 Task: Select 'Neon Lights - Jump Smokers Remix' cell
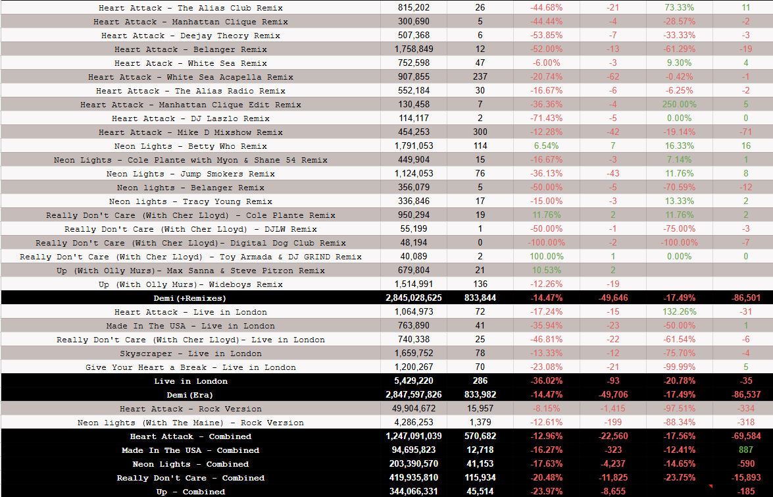[x=190, y=174]
